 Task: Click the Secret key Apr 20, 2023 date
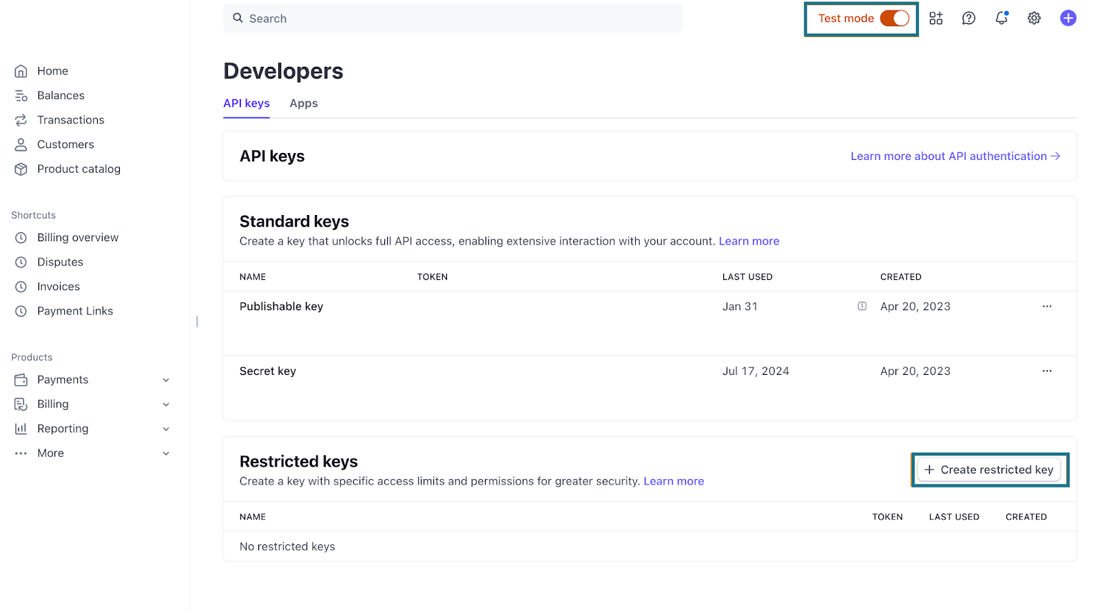pyautogui.click(x=915, y=371)
